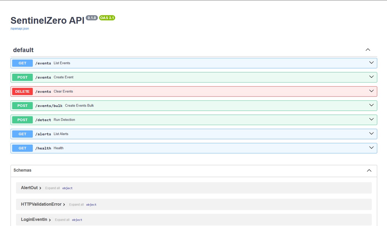Click the Clear Events summary text
The height and width of the screenshot is (226, 387).
coord(63,91)
